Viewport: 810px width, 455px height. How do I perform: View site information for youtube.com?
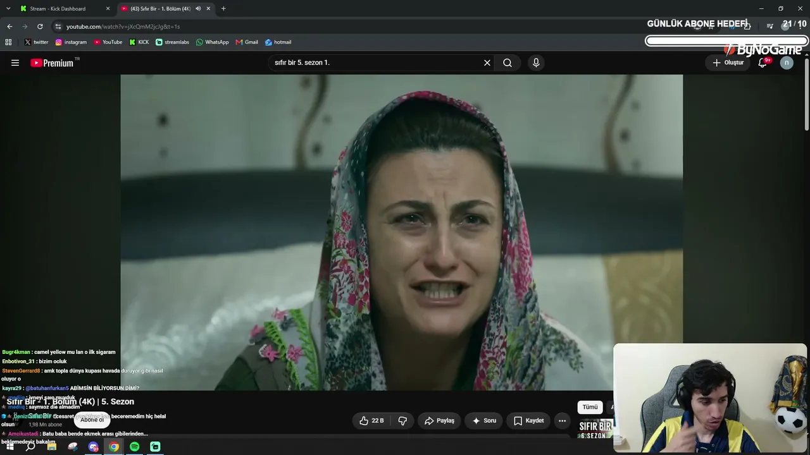[x=58, y=27]
